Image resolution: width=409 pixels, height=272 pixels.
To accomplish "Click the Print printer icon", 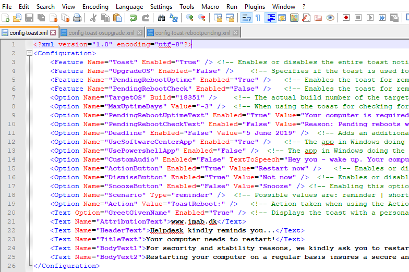I will tap(77, 18).
